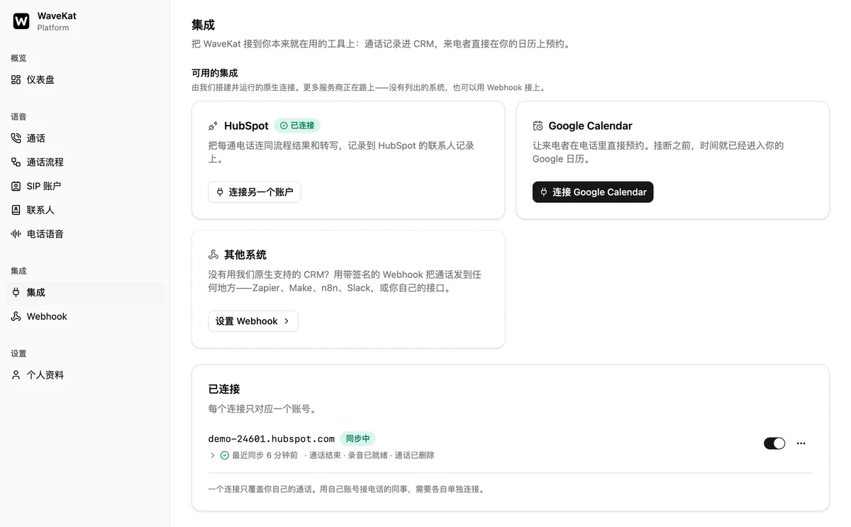Select SIP 账户 sidebar item
The width and height of the screenshot is (851, 527).
tap(85, 186)
